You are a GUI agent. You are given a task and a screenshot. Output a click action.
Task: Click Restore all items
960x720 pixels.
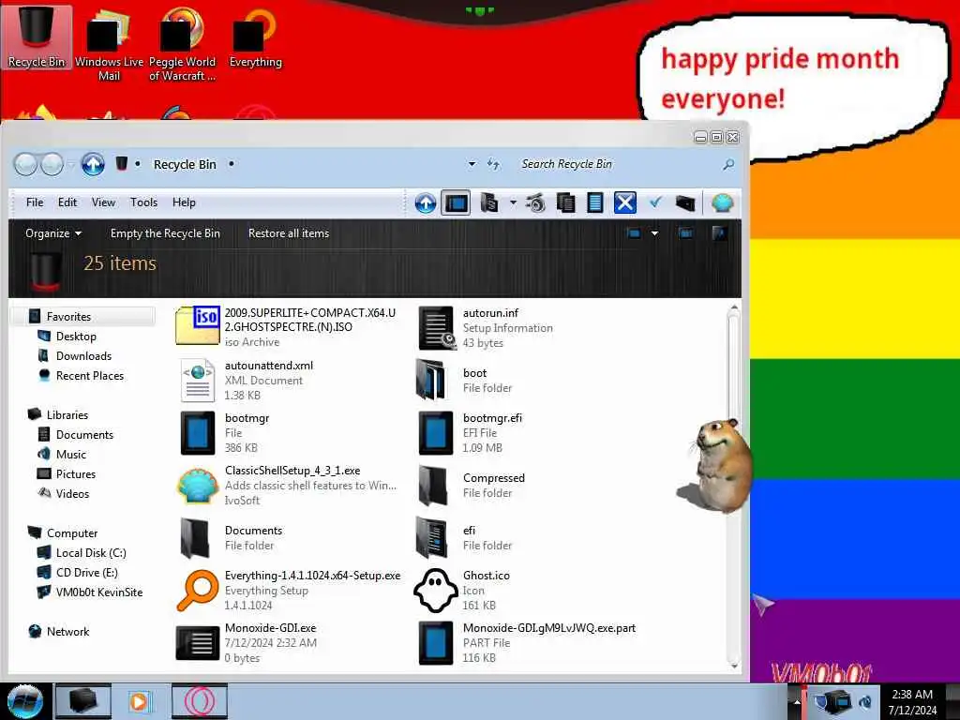click(x=289, y=233)
